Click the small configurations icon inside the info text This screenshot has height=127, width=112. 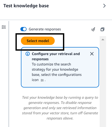(x=42, y=80)
